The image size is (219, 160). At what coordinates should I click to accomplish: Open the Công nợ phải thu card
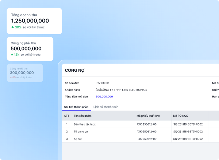point(30,49)
